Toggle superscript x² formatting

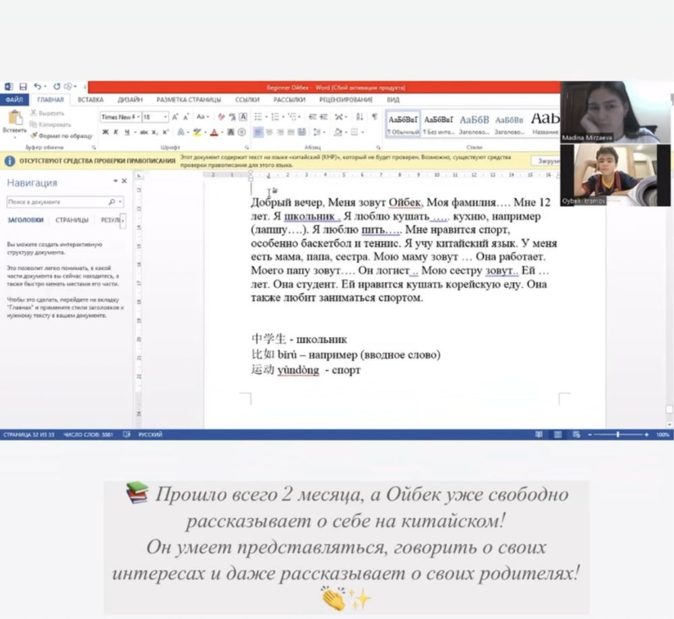point(166,132)
